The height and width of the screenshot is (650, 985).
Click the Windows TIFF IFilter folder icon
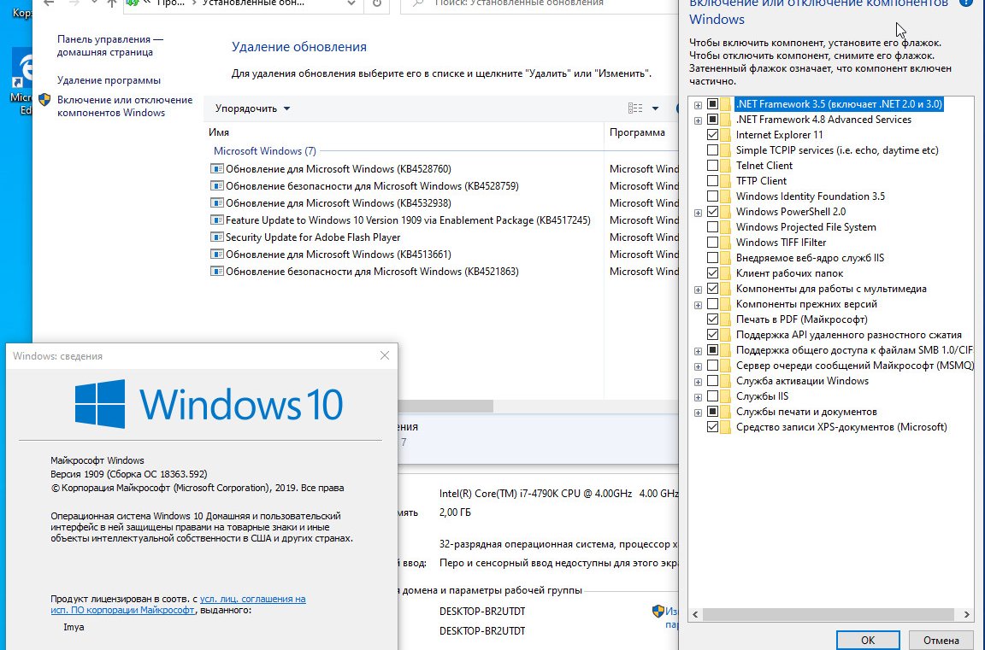point(726,243)
